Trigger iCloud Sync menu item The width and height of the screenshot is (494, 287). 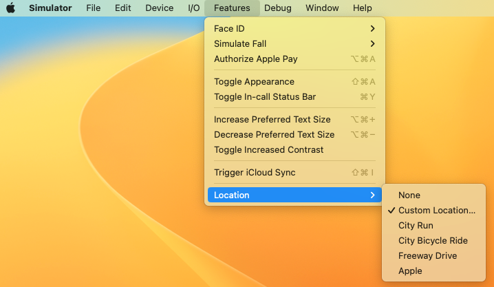[294, 172]
